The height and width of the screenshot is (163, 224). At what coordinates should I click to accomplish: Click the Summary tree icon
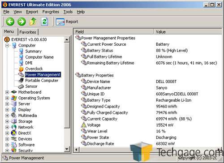coord(21,51)
